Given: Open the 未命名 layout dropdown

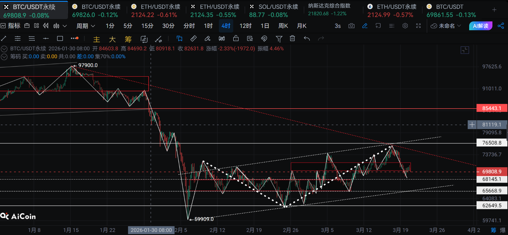Looking at the screenshot, I should pos(446,26).
